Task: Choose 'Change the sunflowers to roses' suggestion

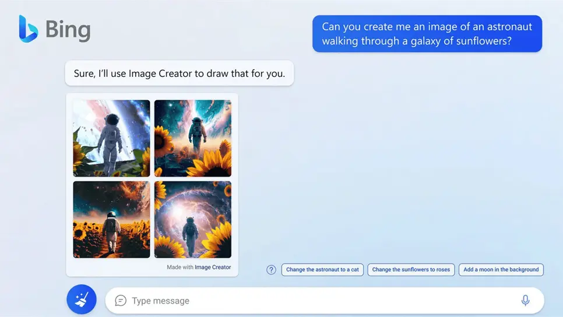Action: [411, 270]
